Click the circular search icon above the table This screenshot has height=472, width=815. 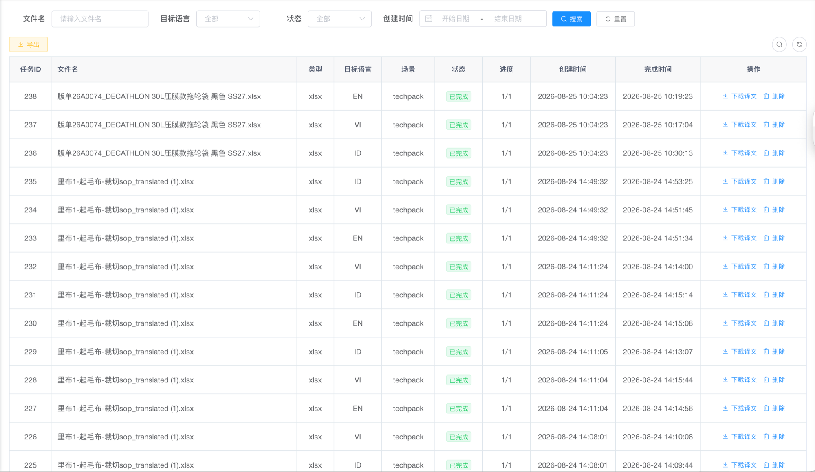[x=779, y=44]
